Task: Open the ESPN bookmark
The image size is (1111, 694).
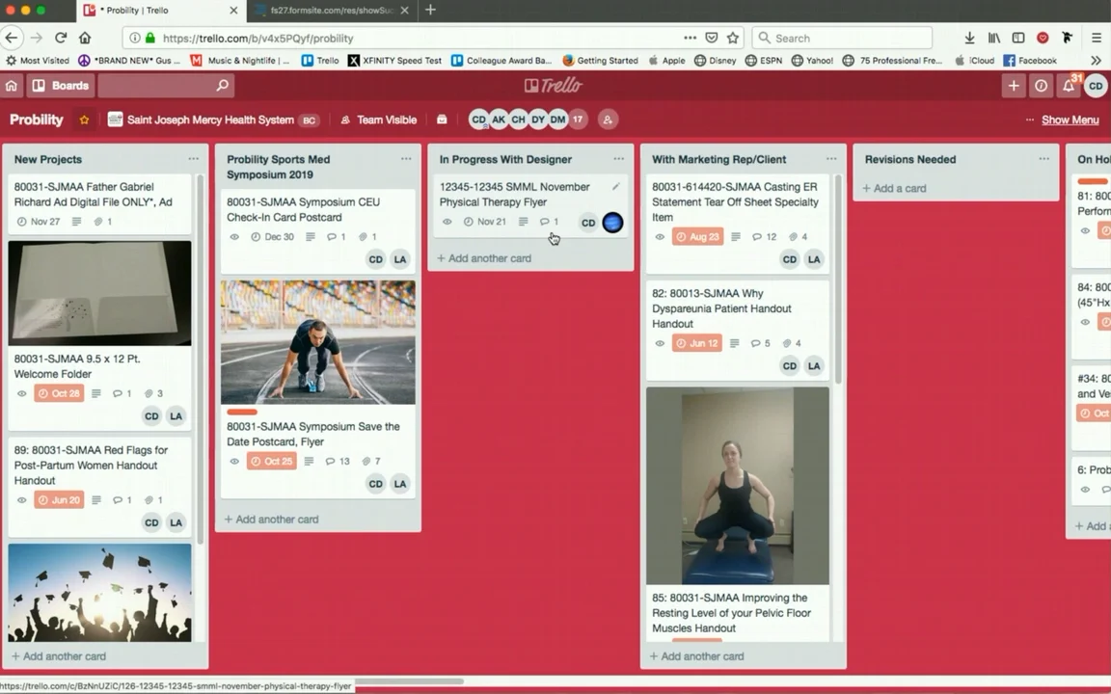Action: pos(763,60)
